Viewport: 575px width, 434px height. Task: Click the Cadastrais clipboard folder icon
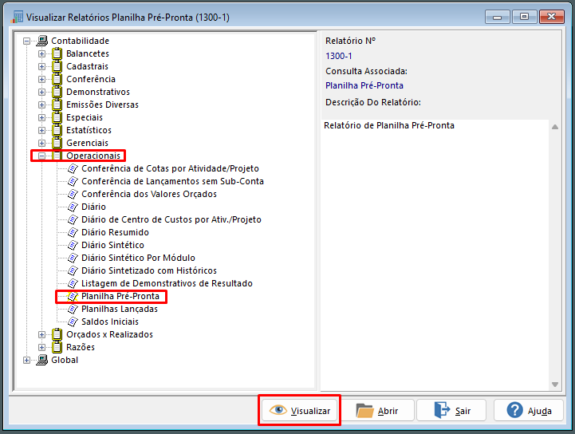(x=57, y=67)
